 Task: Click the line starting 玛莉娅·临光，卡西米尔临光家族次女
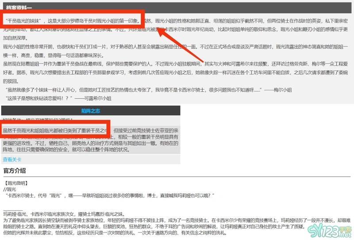64,214
